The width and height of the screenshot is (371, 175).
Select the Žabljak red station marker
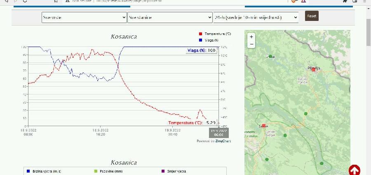tap(264, 125)
